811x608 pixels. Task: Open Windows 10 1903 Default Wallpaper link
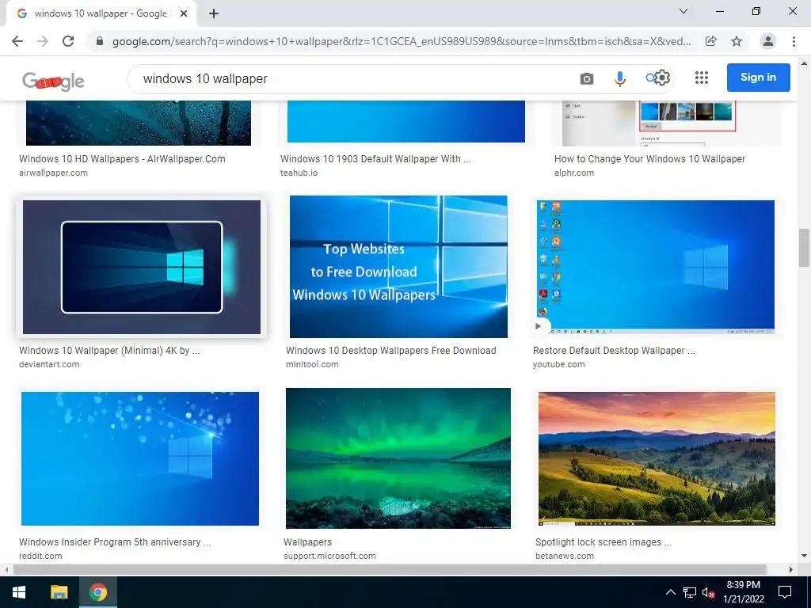coord(375,158)
